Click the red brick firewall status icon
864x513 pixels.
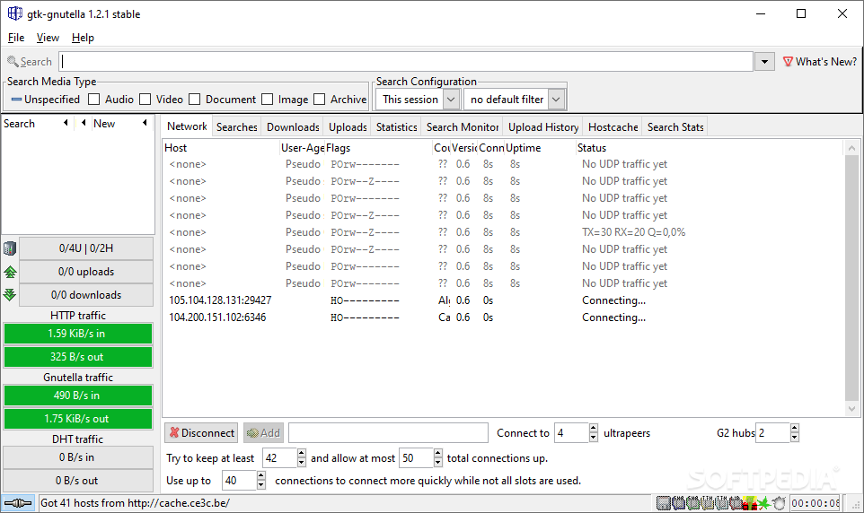tap(750, 503)
